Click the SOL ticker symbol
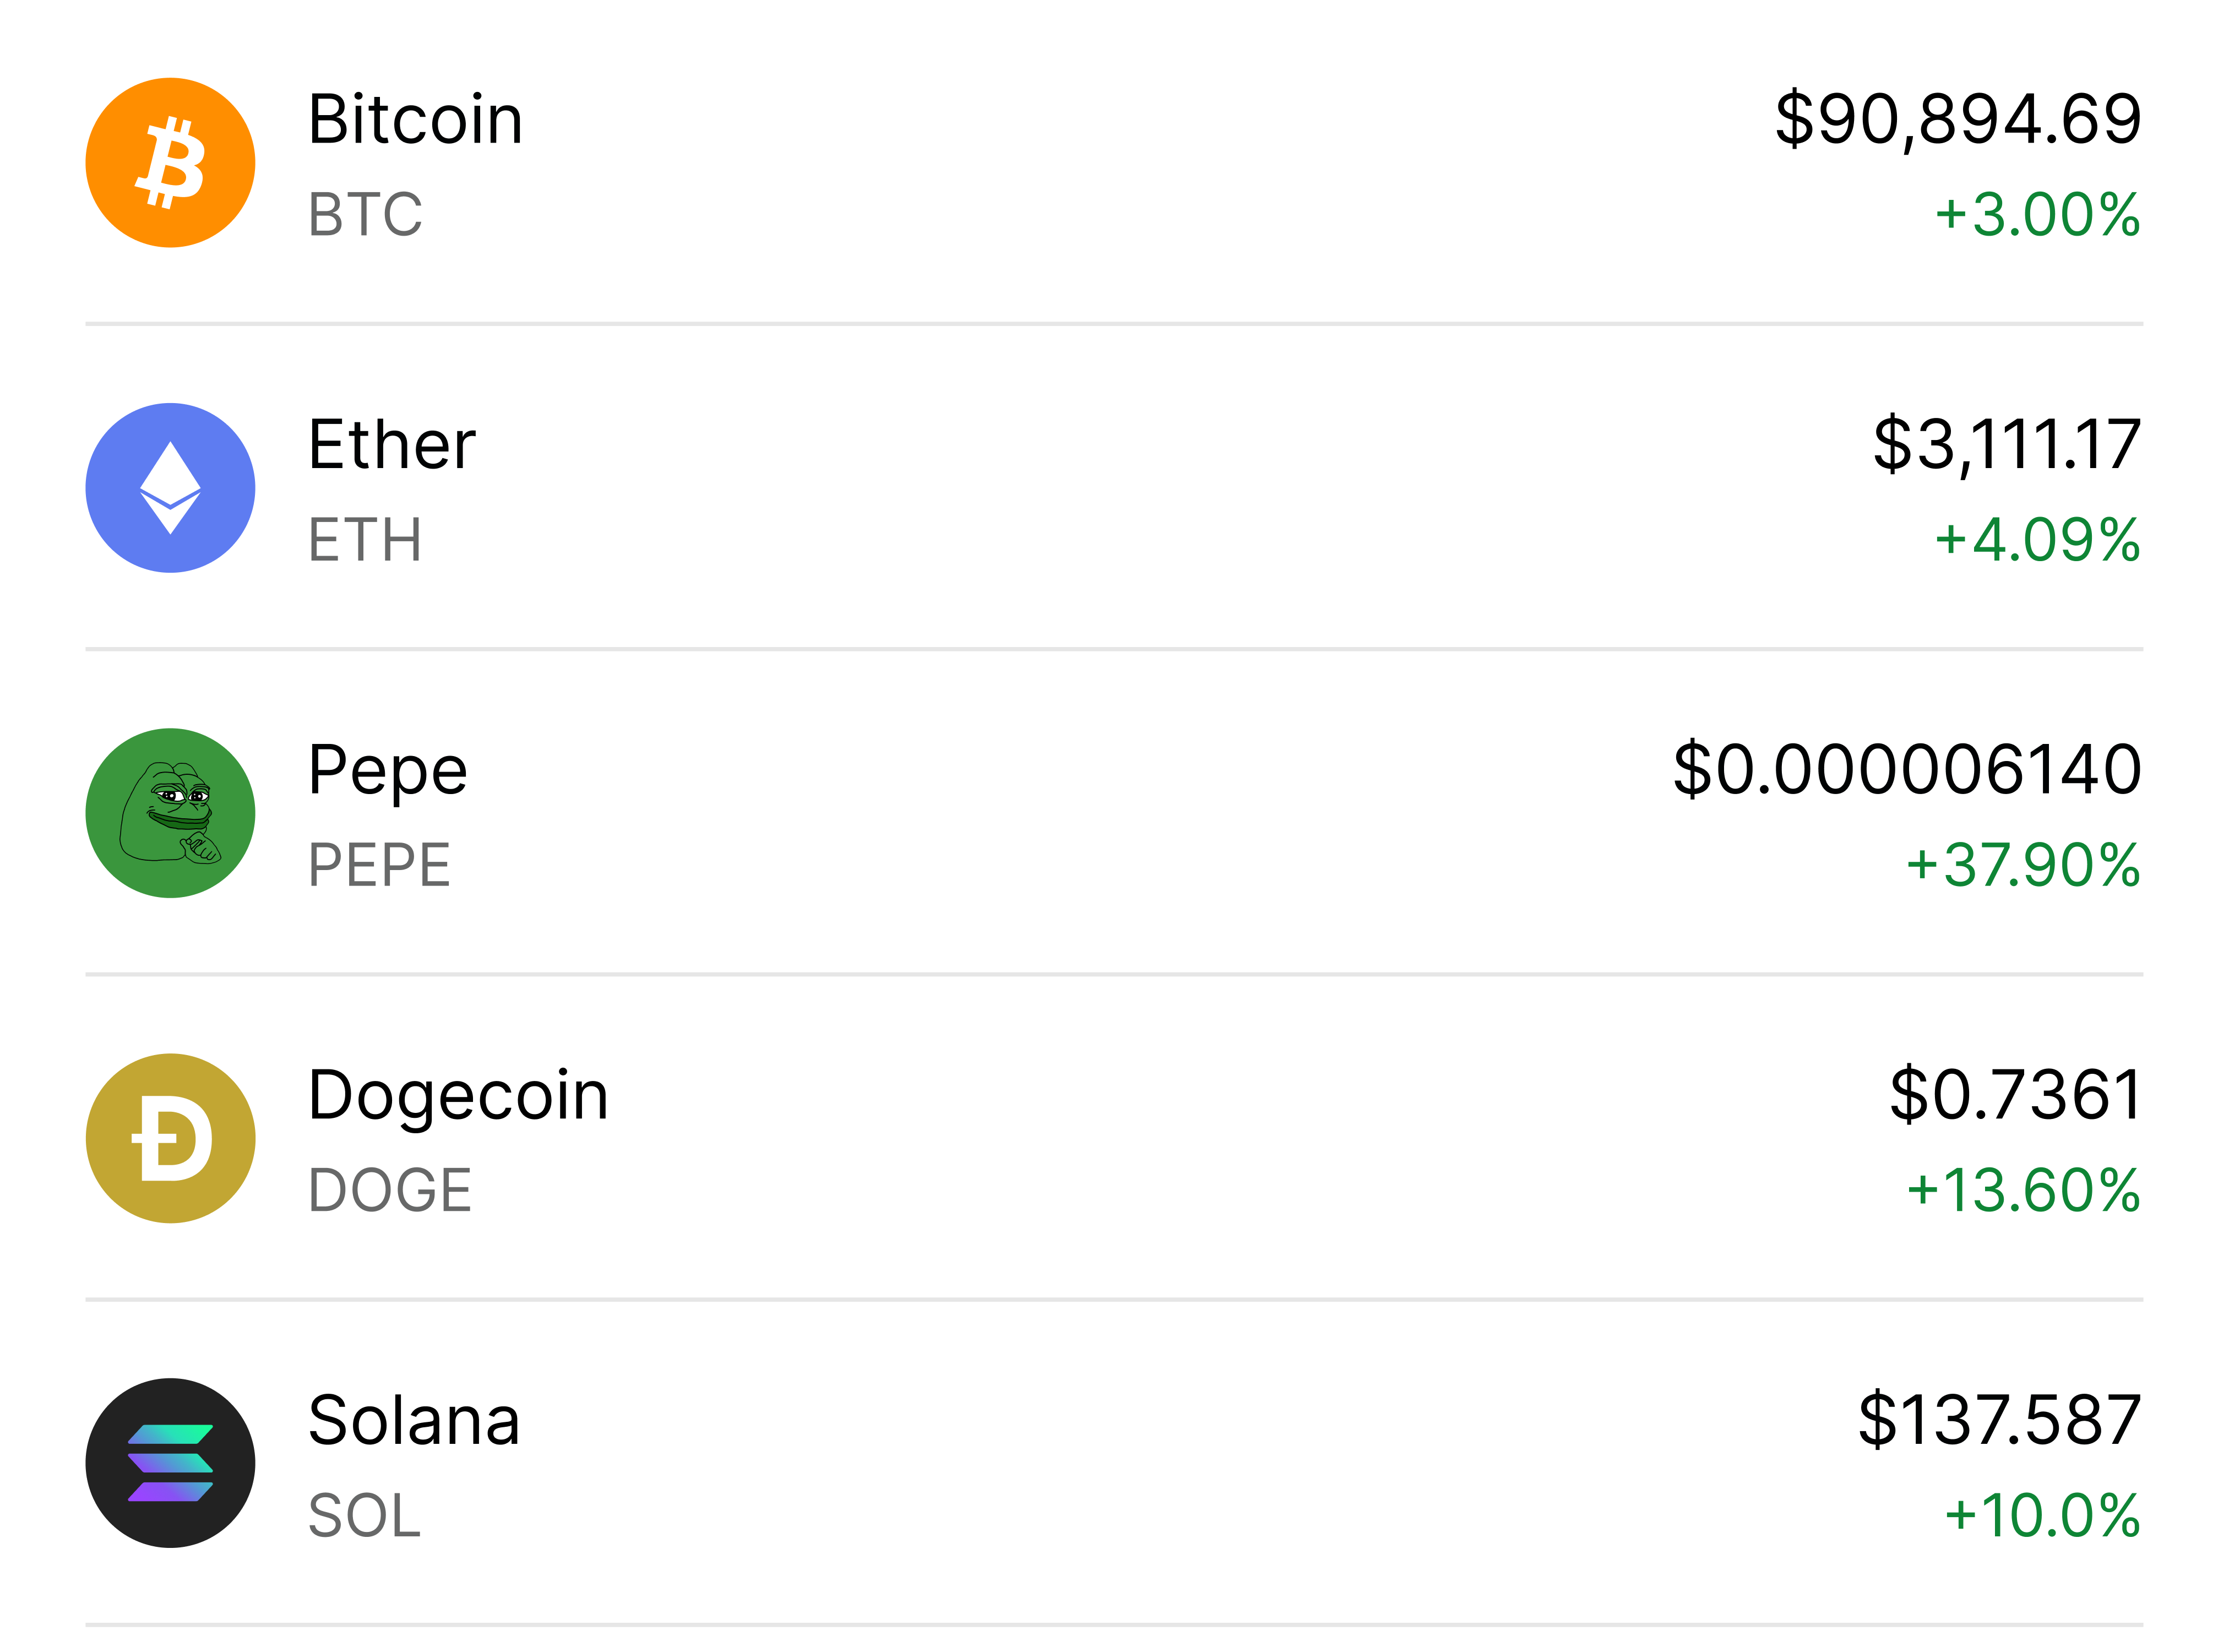 (364, 1516)
